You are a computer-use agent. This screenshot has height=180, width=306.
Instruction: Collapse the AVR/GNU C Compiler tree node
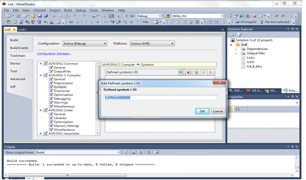(40, 75)
